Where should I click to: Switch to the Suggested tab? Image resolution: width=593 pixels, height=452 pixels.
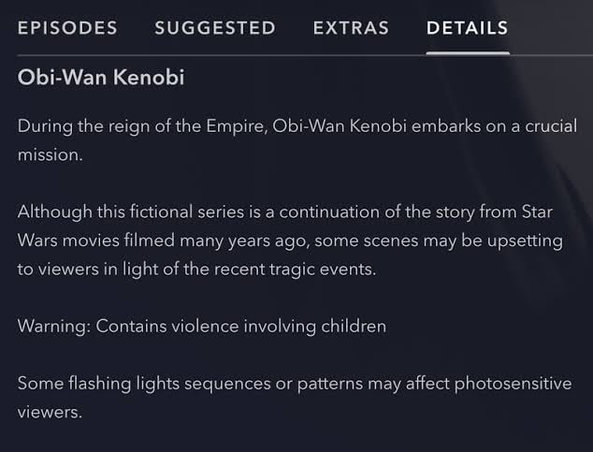215,28
